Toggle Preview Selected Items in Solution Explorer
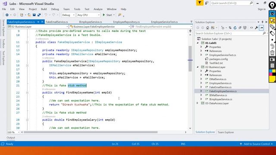The width and height of the screenshot is (276, 155). 262,28
